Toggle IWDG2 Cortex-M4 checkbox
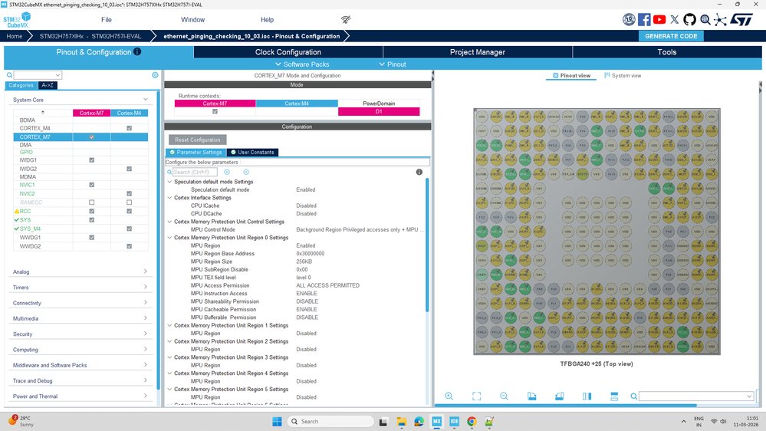Image resolution: width=766 pixels, height=431 pixels. point(130,169)
